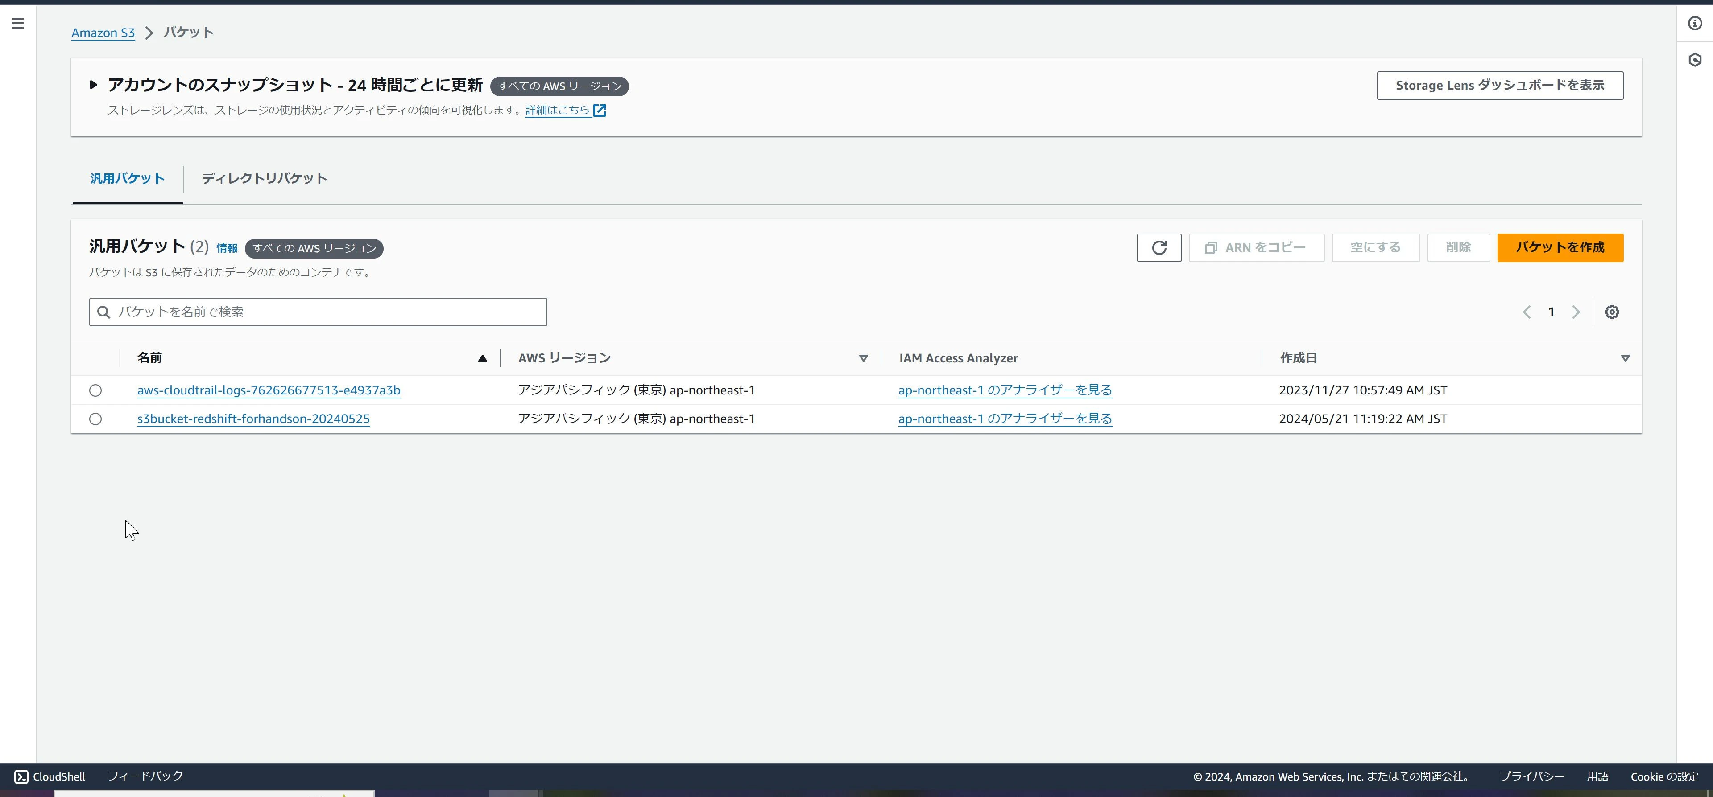
Task: Click date 2023/11/27 10:57:49 AM JST
Action: point(1362,391)
